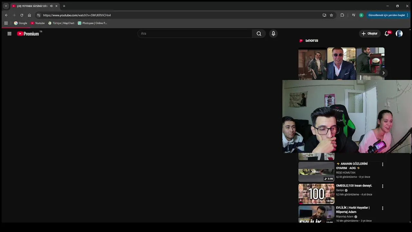The height and width of the screenshot is (232, 412).
Task: Select the YETENEK SİZSİNİZ browser tab
Action: pyautogui.click(x=35, y=6)
